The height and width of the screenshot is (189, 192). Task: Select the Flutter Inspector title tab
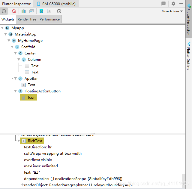[16, 4]
